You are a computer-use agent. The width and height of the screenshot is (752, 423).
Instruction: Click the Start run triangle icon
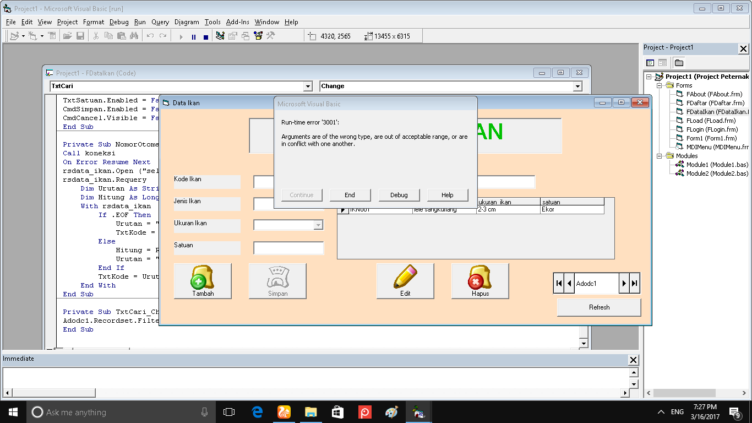(181, 37)
